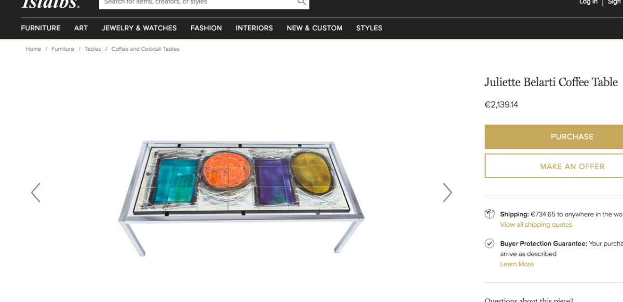Screen dimensions: 623x302
Task: Click the Purchase button
Action: [554, 136]
